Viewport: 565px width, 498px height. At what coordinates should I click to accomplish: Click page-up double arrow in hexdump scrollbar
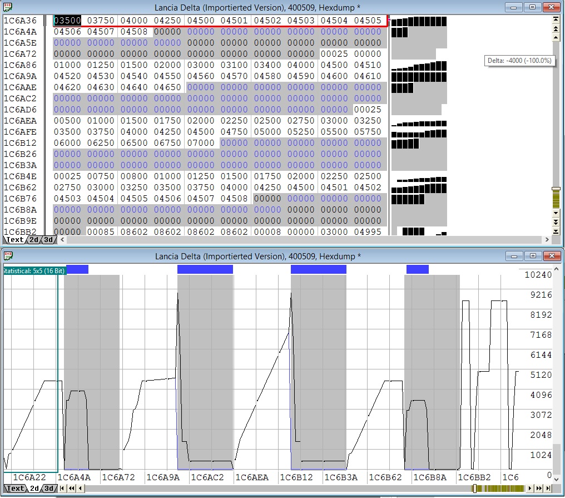point(556,29)
